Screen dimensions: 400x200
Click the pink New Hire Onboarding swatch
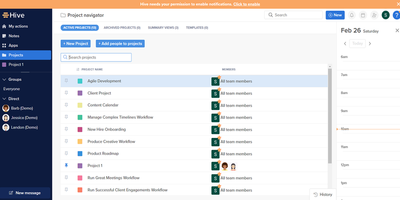[80, 129]
